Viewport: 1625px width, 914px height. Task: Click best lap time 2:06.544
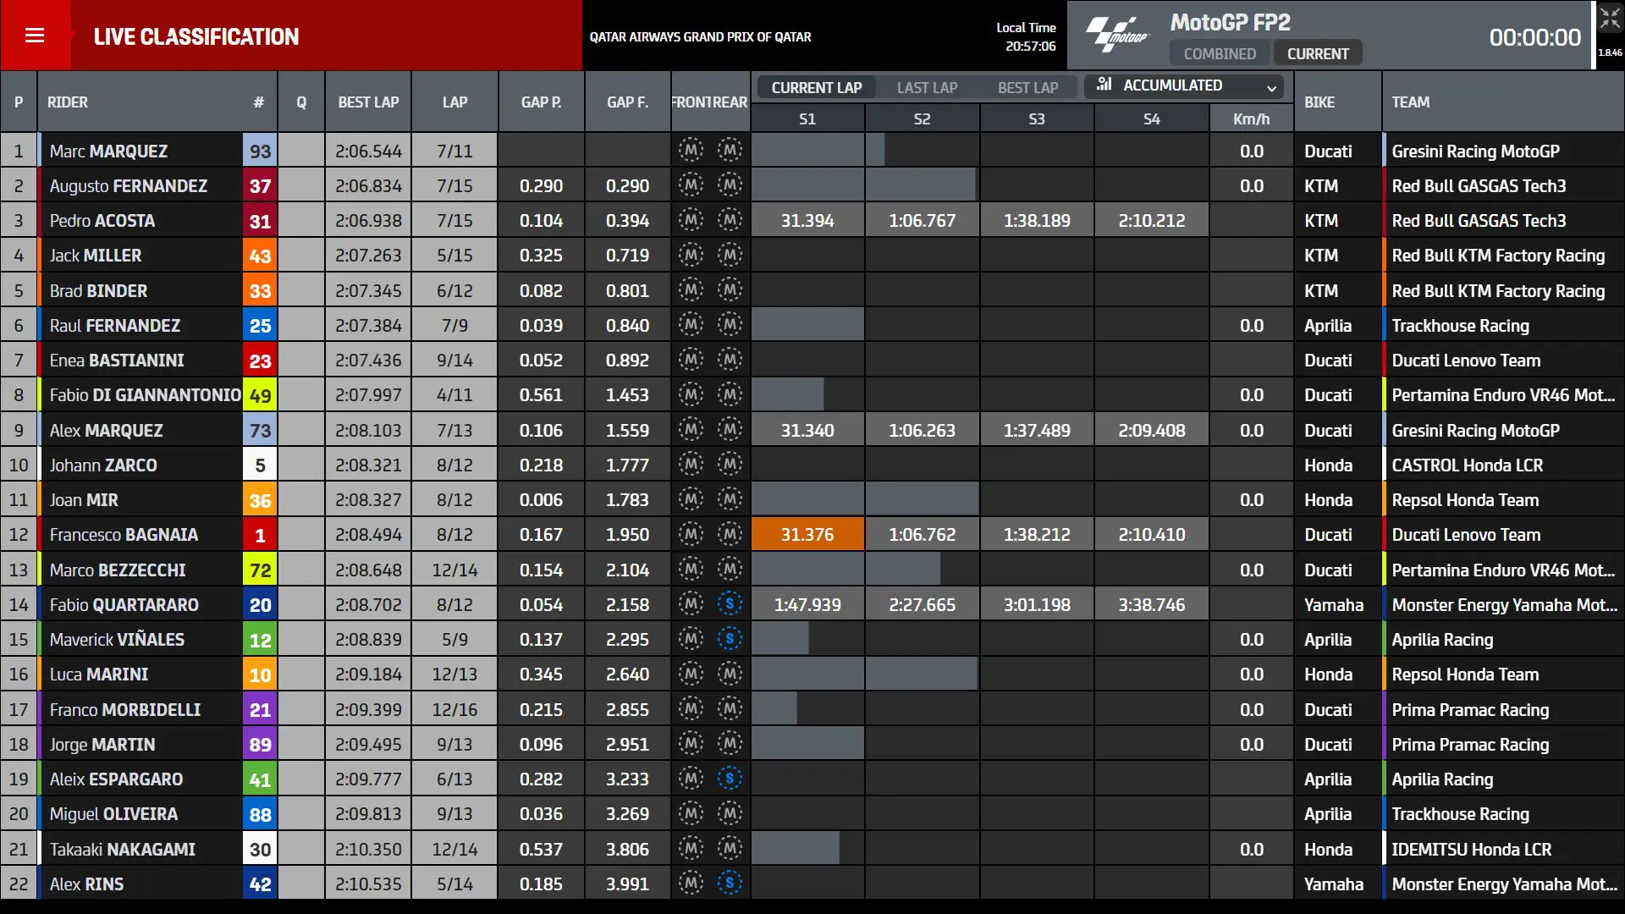coord(368,151)
